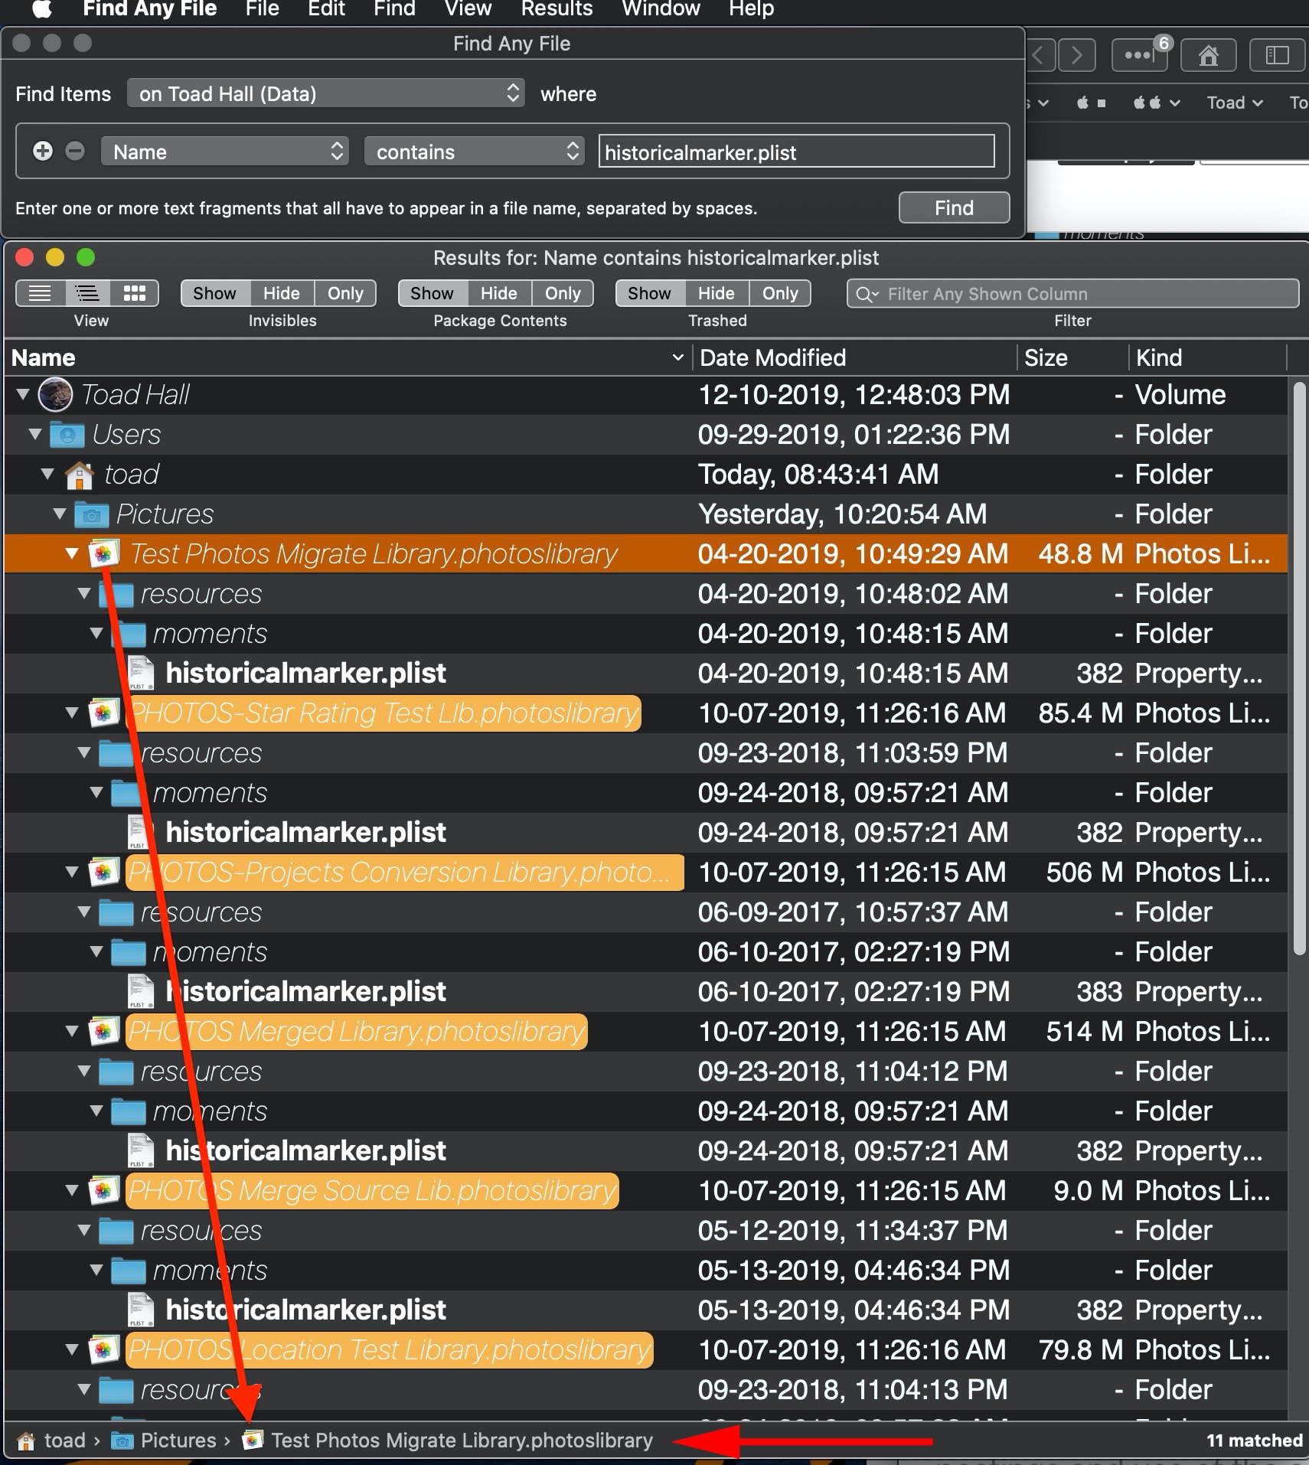The width and height of the screenshot is (1309, 1465).
Task: Open the 'on Toad Hall (Data)' location dropdown
Action: 326,93
